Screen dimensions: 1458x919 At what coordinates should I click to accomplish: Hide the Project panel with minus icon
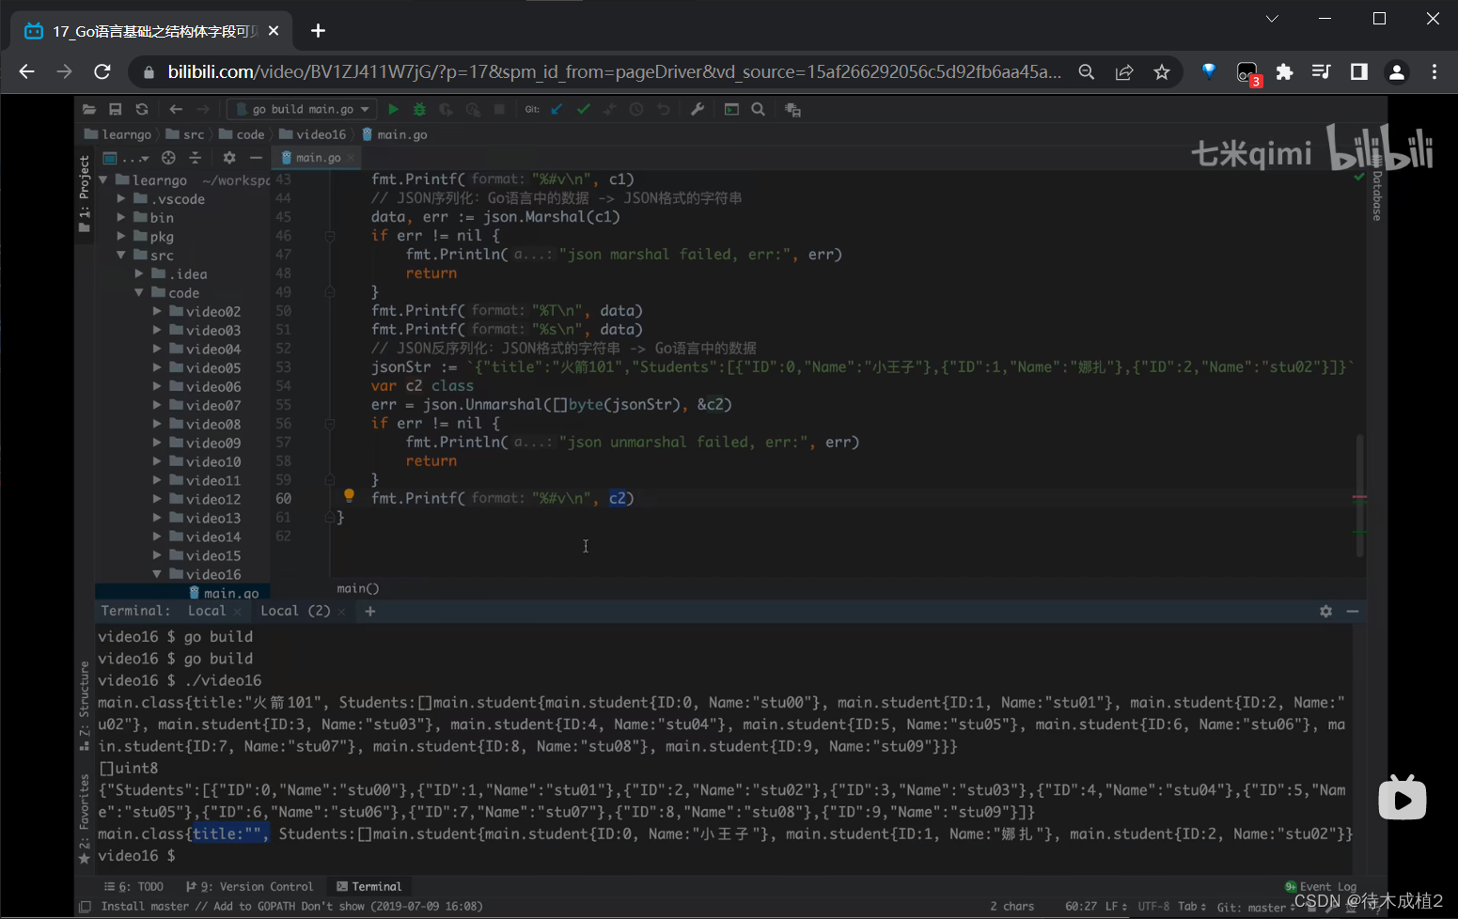click(x=256, y=158)
